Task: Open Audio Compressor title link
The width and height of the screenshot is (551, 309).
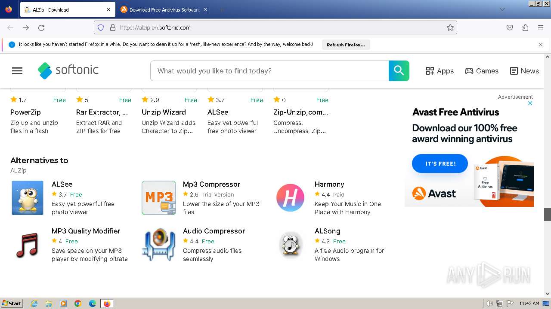Action: point(214,231)
